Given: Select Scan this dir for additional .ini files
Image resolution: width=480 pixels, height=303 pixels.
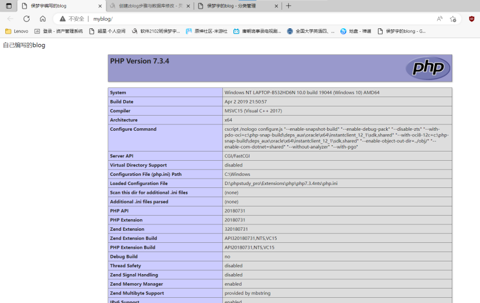Looking at the screenshot, I should coord(149,193).
